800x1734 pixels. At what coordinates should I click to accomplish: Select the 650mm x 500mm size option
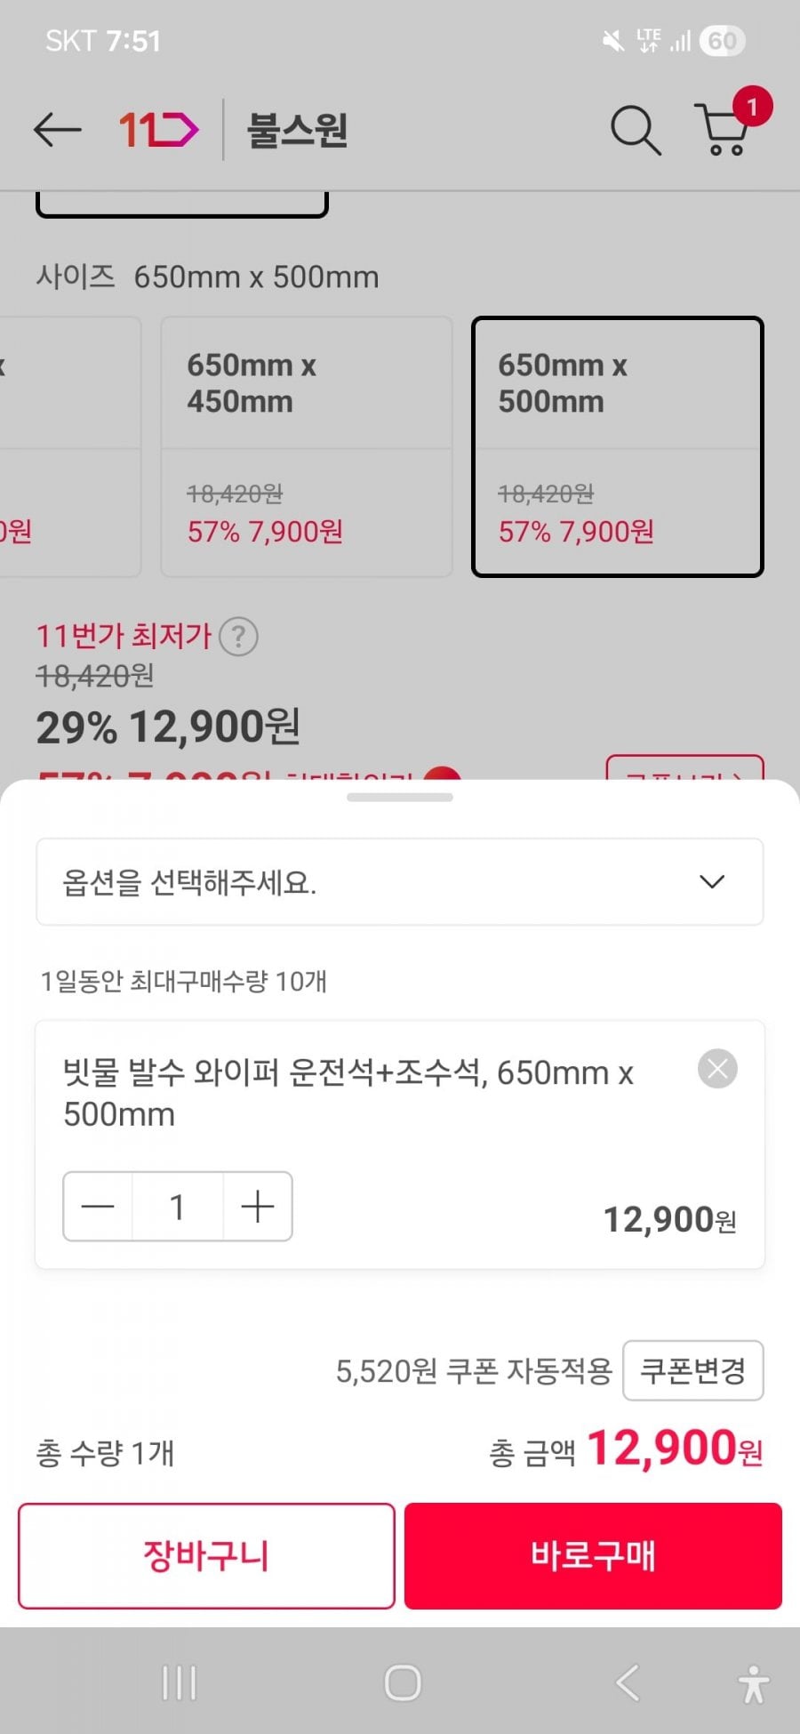coord(617,446)
